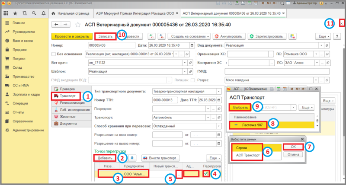Open help question mark button

tap(337, 36)
